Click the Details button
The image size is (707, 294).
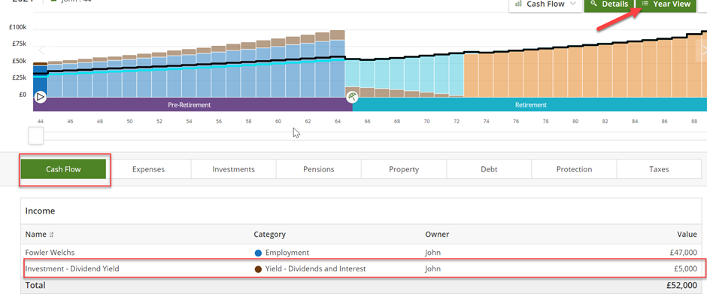(610, 4)
